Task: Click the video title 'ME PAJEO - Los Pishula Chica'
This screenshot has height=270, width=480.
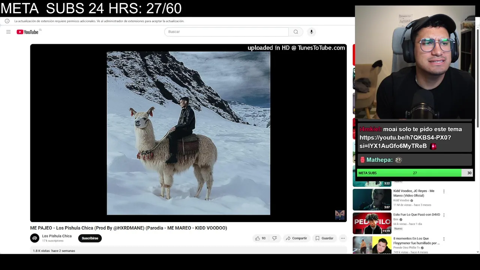Action: coord(129,228)
